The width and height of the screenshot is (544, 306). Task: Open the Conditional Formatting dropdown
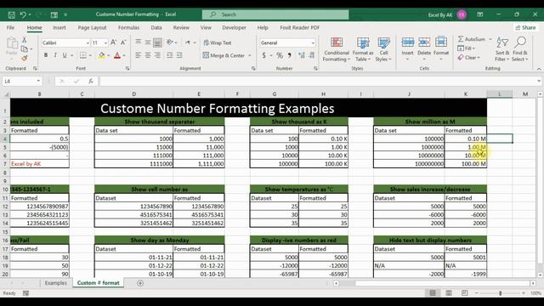[x=336, y=49]
